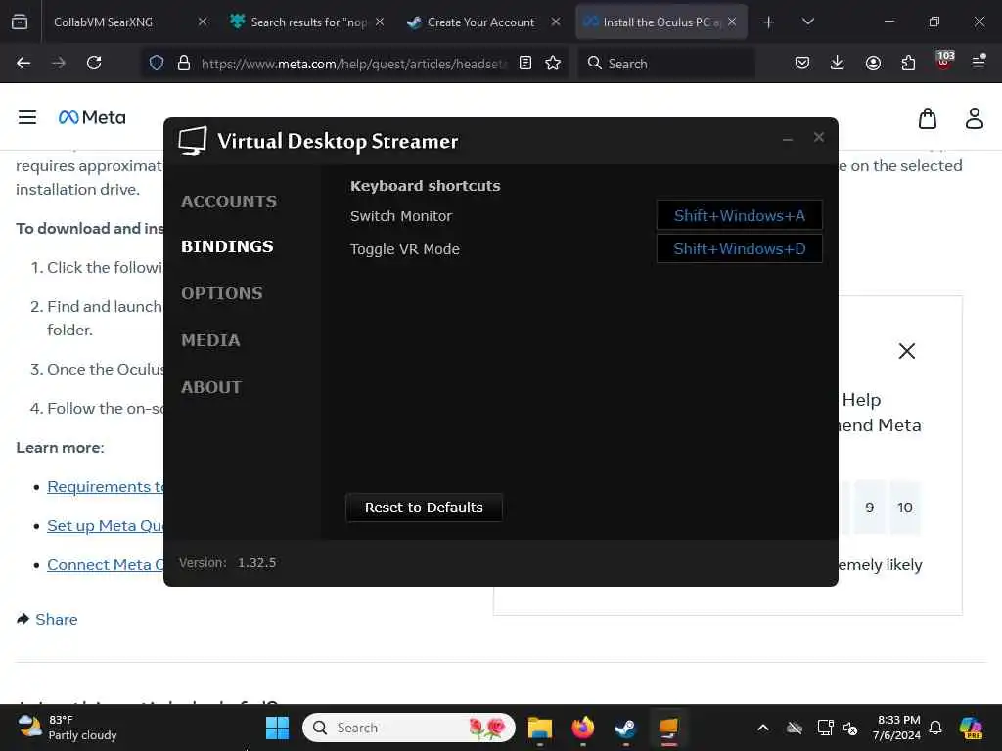
Task: Select rating 10 in survey
Action: [x=905, y=508]
